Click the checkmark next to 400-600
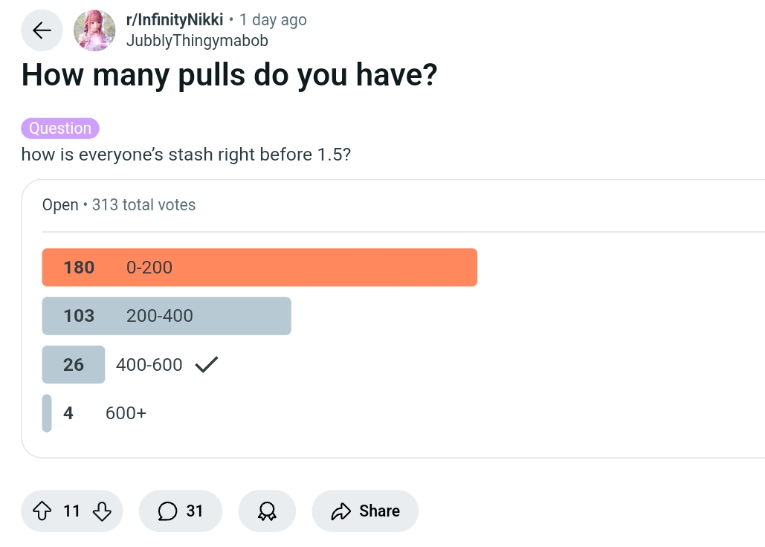This screenshot has height=547, width=765. point(207,364)
